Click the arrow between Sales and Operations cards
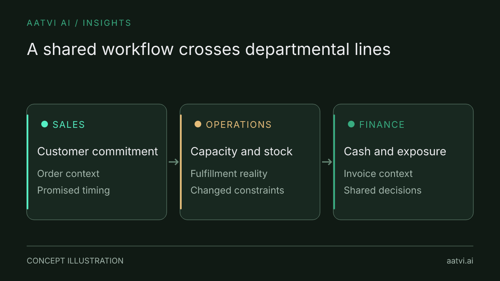This screenshot has width=500, height=281. 173,162
